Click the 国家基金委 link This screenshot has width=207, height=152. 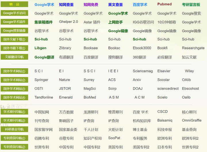coord(68,130)
